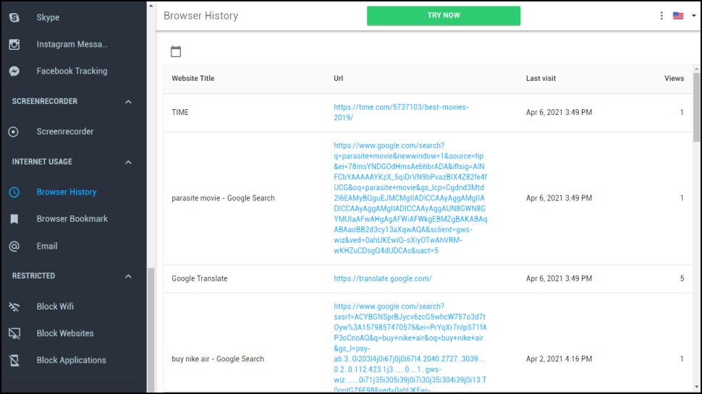
Task: Click the Email at-sign icon
Action: [14, 246]
